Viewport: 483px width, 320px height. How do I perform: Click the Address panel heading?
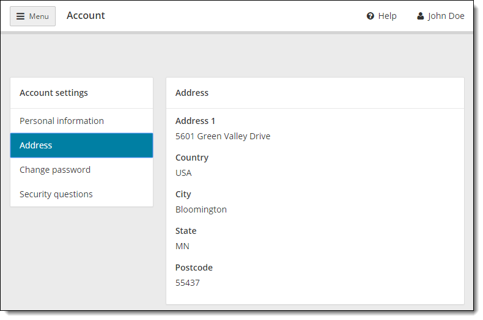coord(192,93)
